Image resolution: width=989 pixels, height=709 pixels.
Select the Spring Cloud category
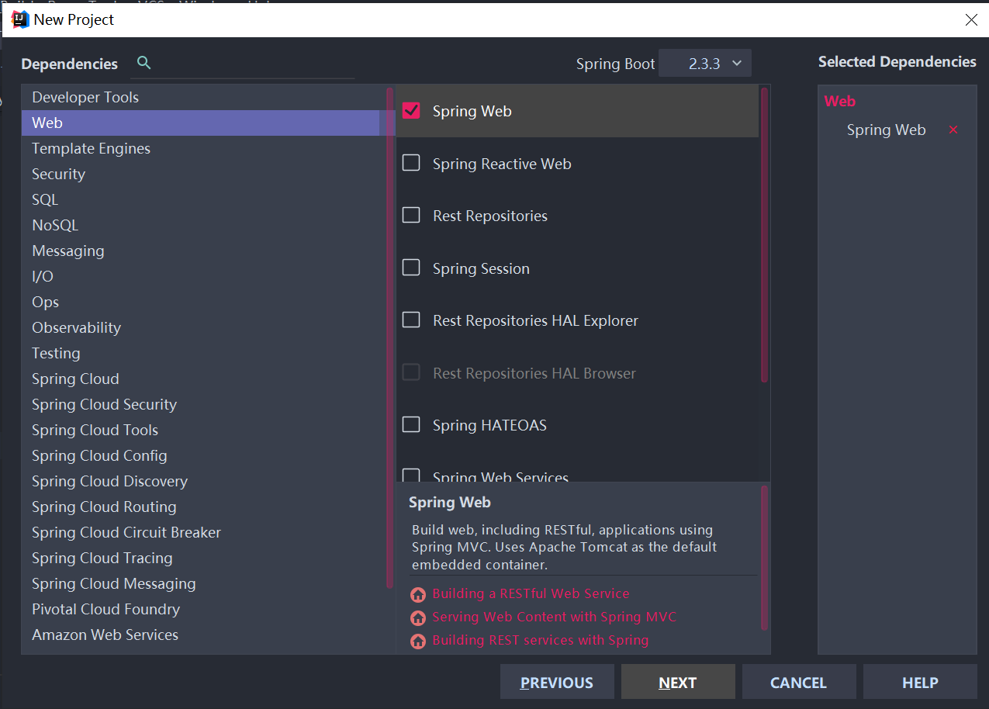coord(204,379)
